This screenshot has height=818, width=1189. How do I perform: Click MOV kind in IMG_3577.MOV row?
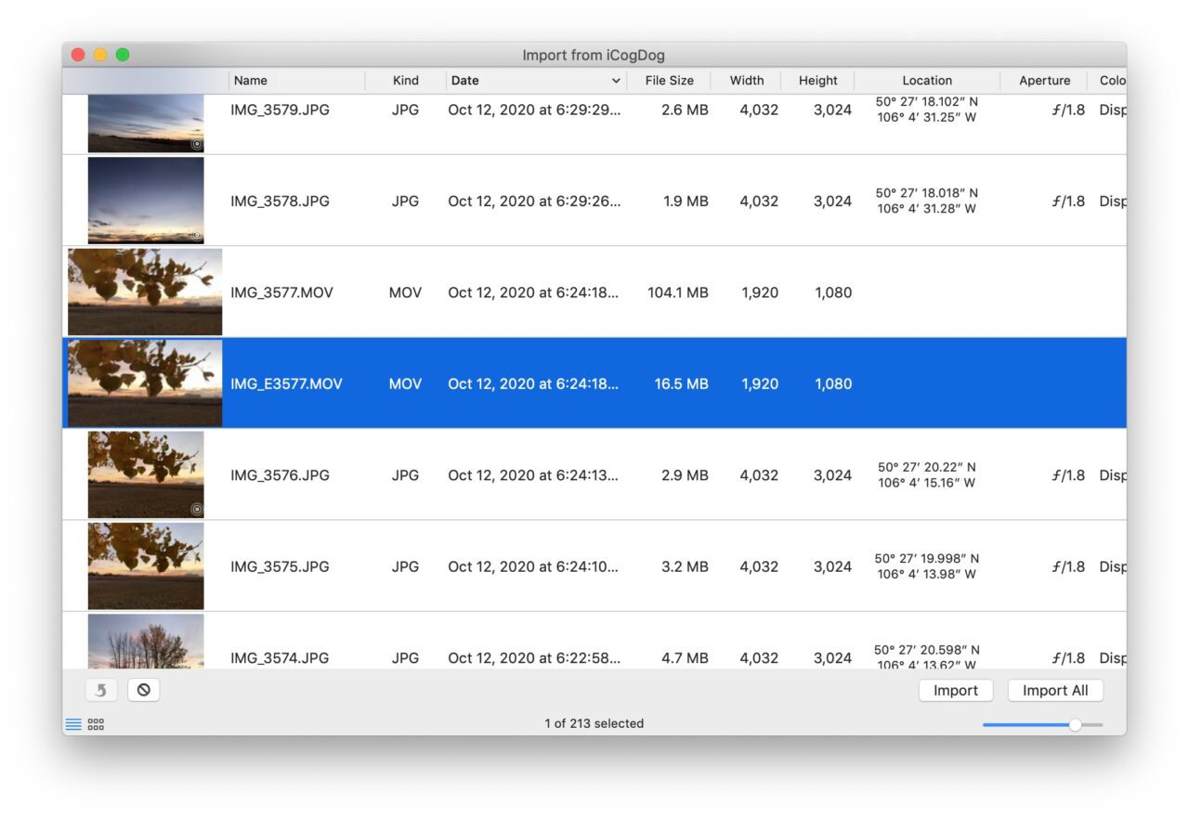[405, 292]
